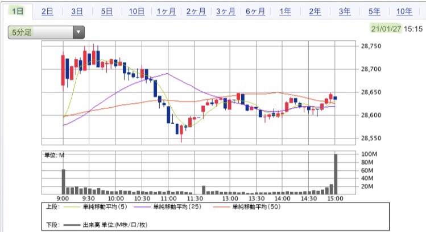
Task: Click the 14:00 time axis label
Action: click(x=282, y=199)
